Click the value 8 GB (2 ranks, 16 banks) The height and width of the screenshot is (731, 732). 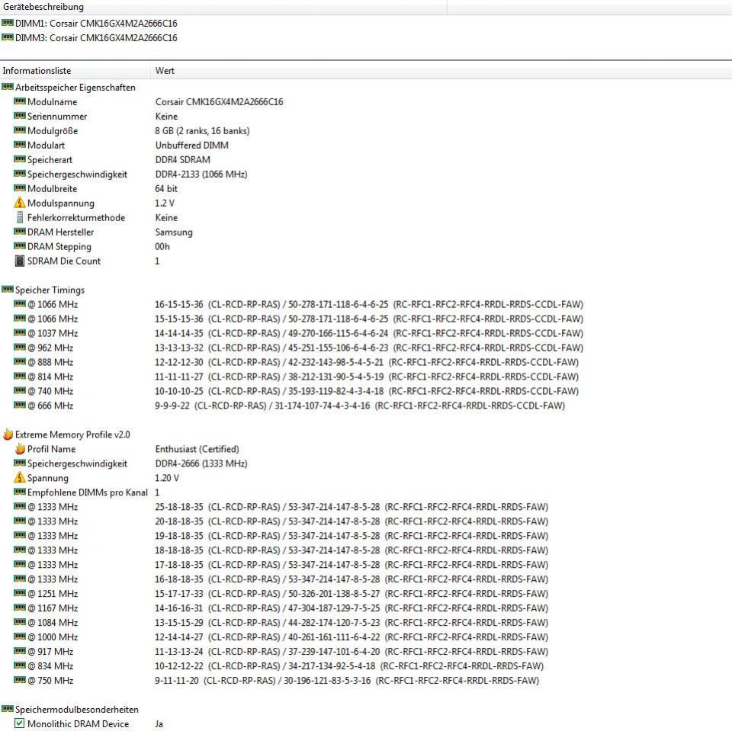(202, 130)
